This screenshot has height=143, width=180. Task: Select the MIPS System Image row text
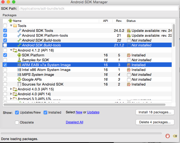38,75
